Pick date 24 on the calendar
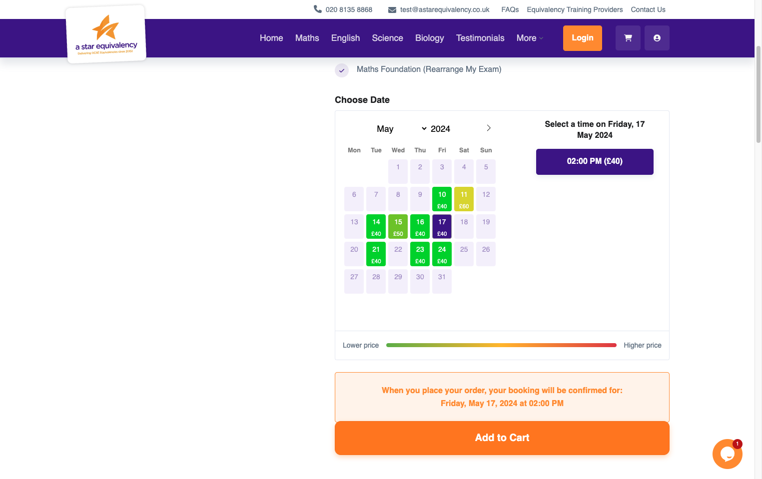Viewport: 762px width, 479px height. point(442,254)
